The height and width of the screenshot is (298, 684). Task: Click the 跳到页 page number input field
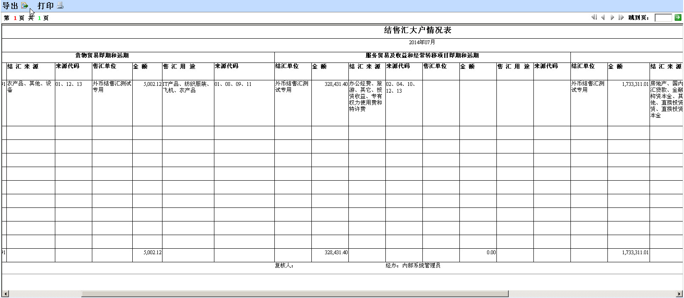tap(663, 17)
